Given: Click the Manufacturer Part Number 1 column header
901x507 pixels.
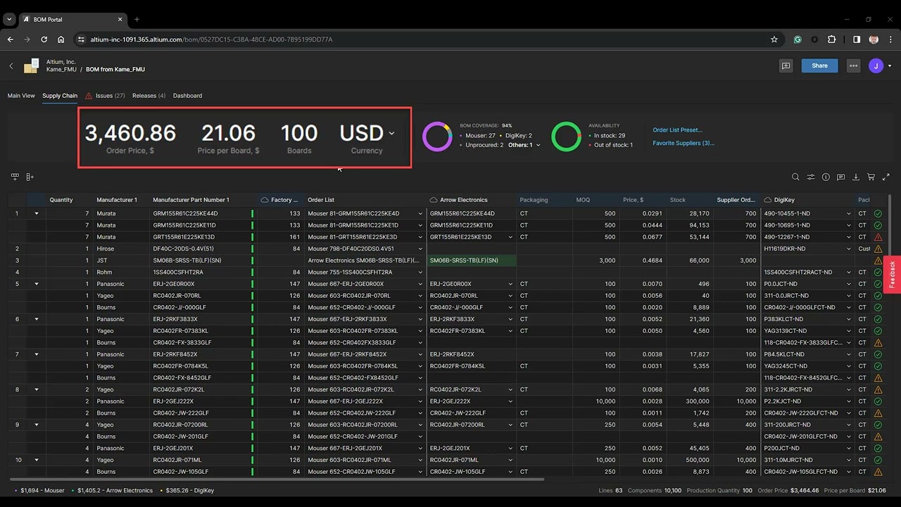Looking at the screenshot, I should [191, 200].
